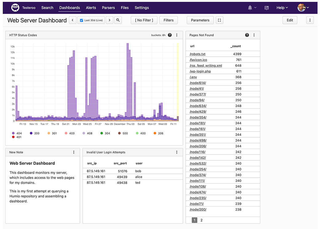Select the count value 4399
The height and width of the screenshot is (229, 320).
coord(237,54)
